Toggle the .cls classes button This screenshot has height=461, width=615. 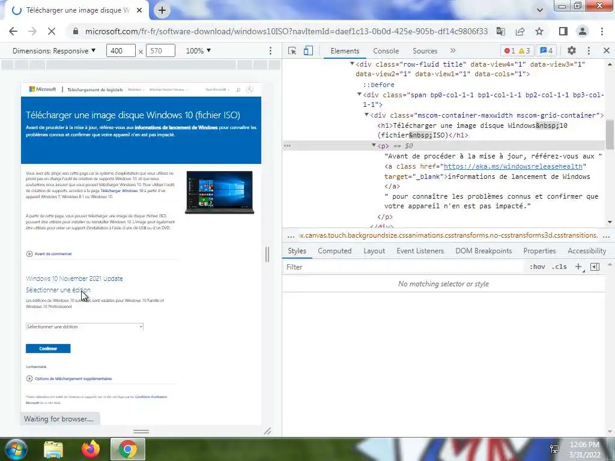click(x=559, y=267)
